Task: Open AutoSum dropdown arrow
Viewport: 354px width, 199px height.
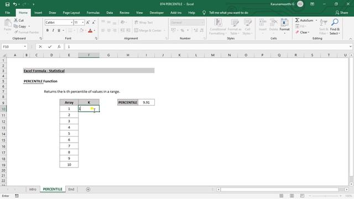Action: 316,20
